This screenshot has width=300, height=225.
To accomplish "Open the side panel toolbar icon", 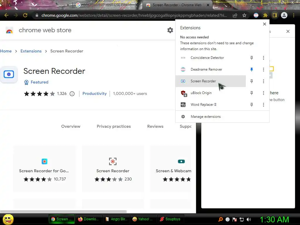I will [275, 15].
